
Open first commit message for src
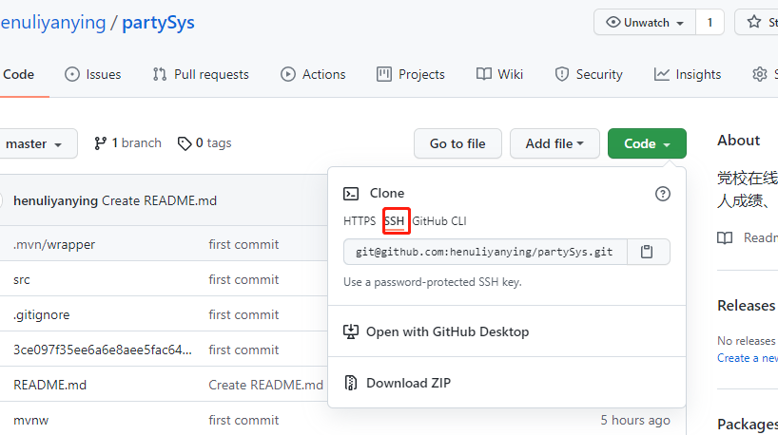pyautogui.click(x=243, y=279)
